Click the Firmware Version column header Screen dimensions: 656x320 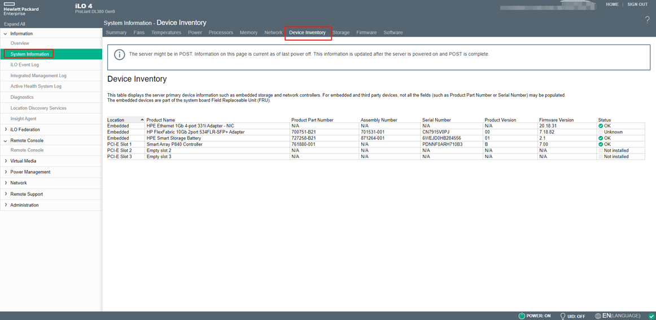(x=556, y=120)
